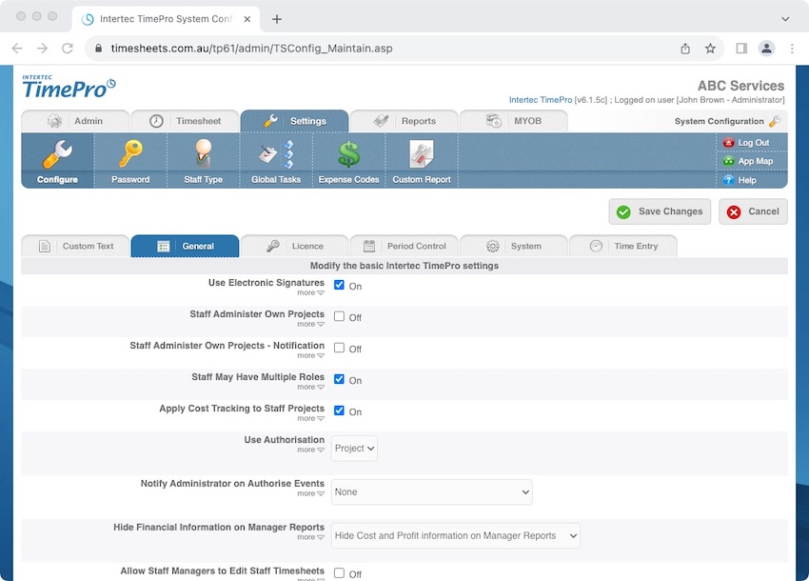Open the Global Tasks icon

[x=276, y=154]
